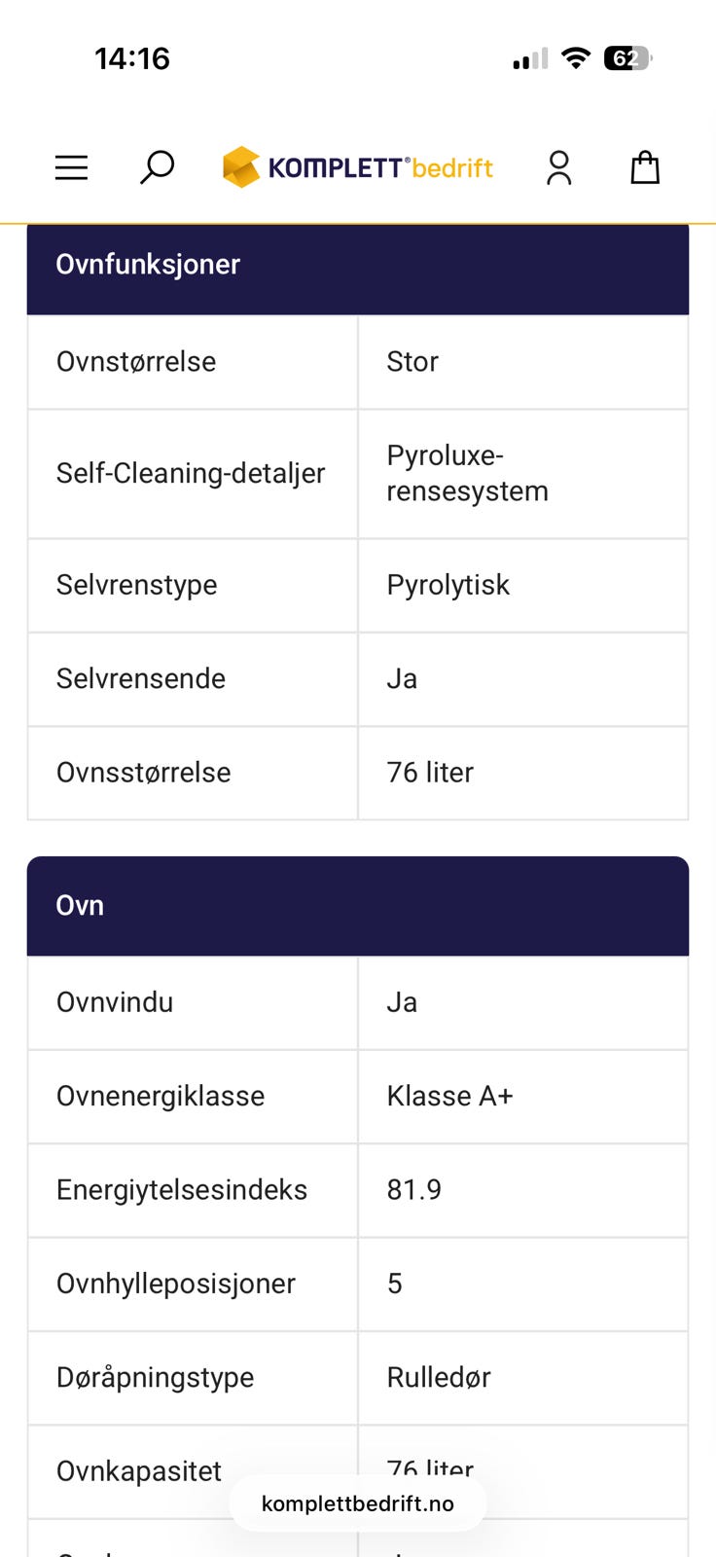Select the Ovnfunksjoner section header
Viewport: 716px width, 1557px height.
(x=147, y=264)
